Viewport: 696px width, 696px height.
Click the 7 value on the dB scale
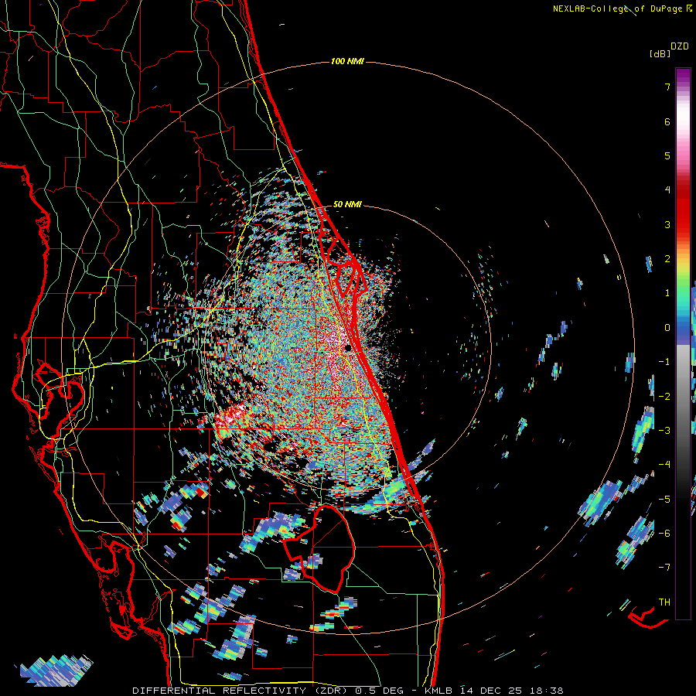coord(667,87)
